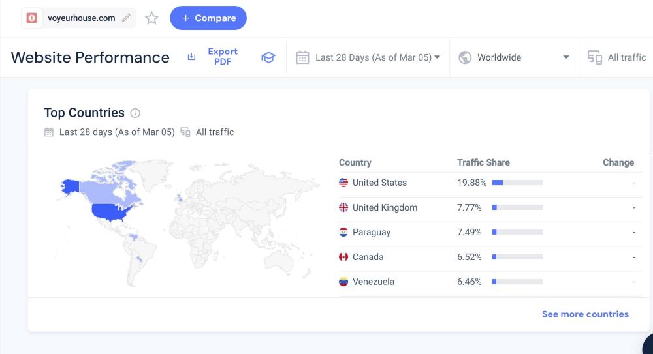
Task: Click the Top Countries info icon
Action: click(x=135, y=113)
